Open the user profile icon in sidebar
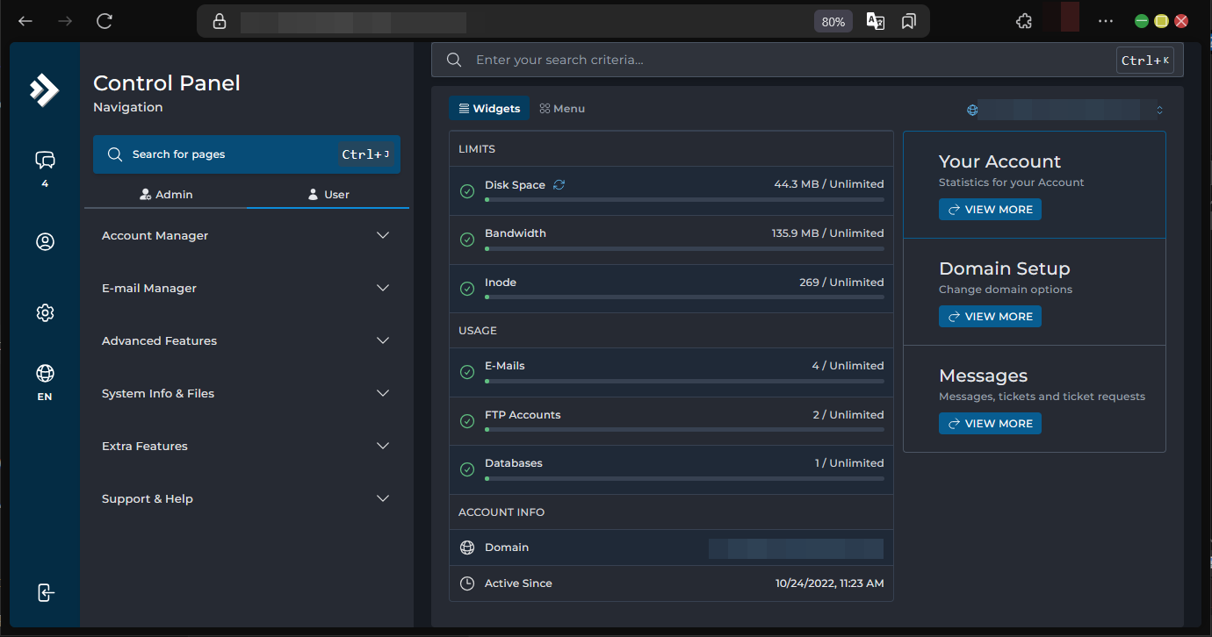 (45, 241)
